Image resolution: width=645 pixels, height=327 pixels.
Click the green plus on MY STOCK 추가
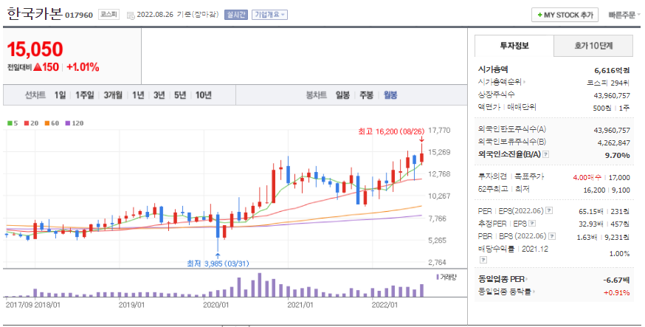coord(539,16)
